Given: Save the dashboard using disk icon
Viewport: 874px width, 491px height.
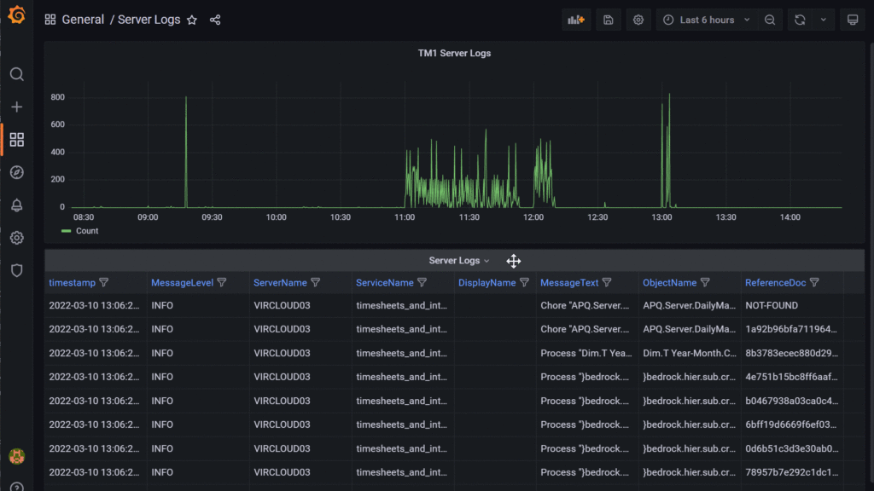Looking at the screenshot, I should coord(608,20).
